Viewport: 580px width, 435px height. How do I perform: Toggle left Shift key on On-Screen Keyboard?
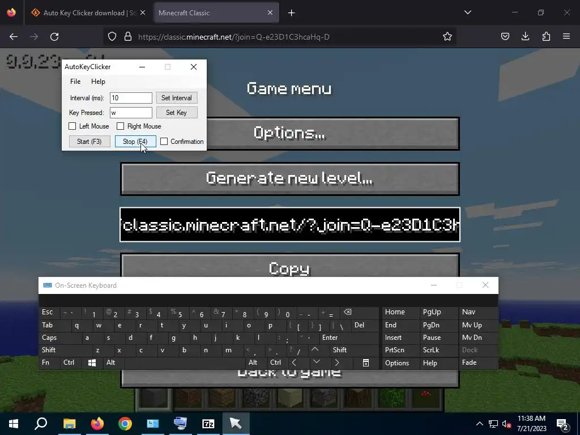(65, 350)
